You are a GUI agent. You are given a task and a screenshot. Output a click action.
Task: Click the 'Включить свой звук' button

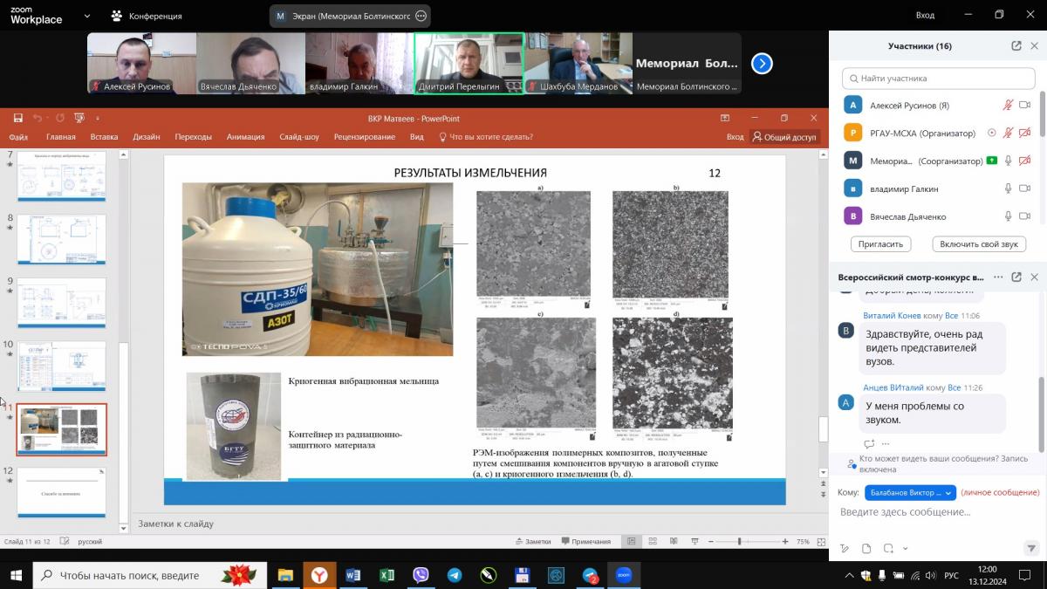pos(979,244)
